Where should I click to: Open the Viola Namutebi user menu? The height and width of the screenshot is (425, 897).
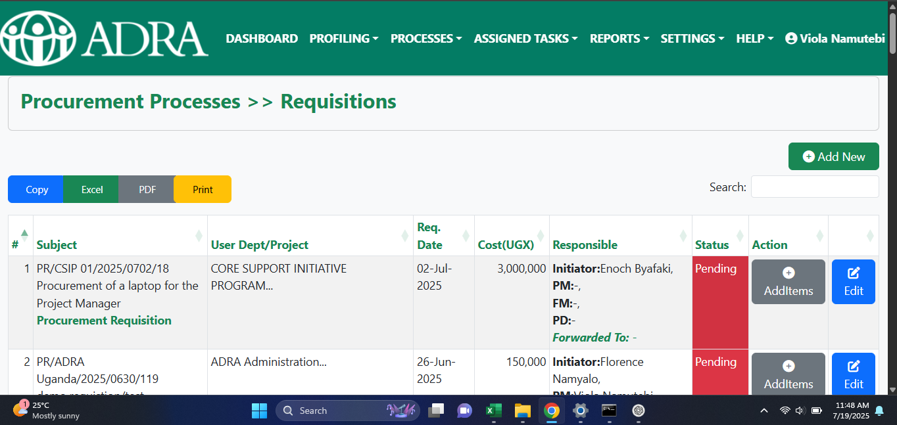834,39
